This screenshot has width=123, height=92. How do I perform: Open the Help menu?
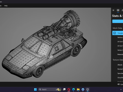tap(6, 6)
